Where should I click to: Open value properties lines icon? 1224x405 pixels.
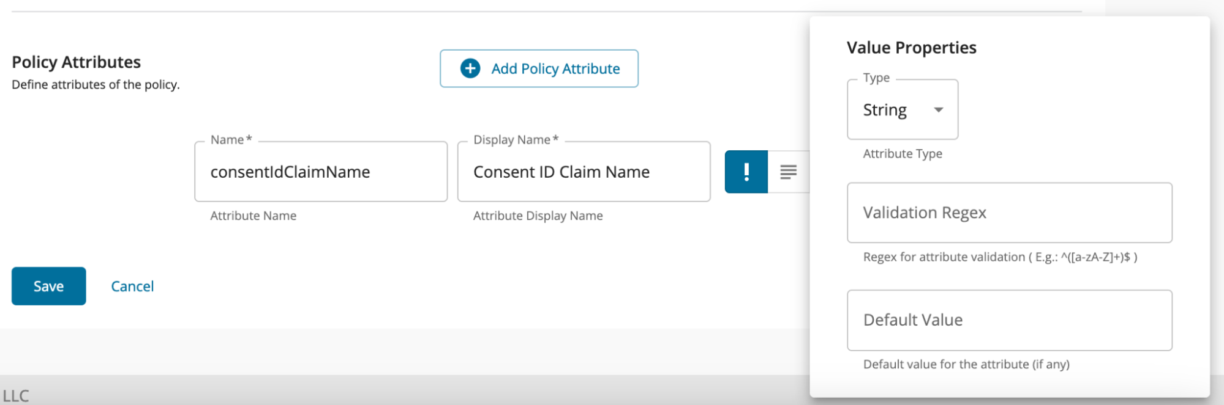tap(788, 172)
